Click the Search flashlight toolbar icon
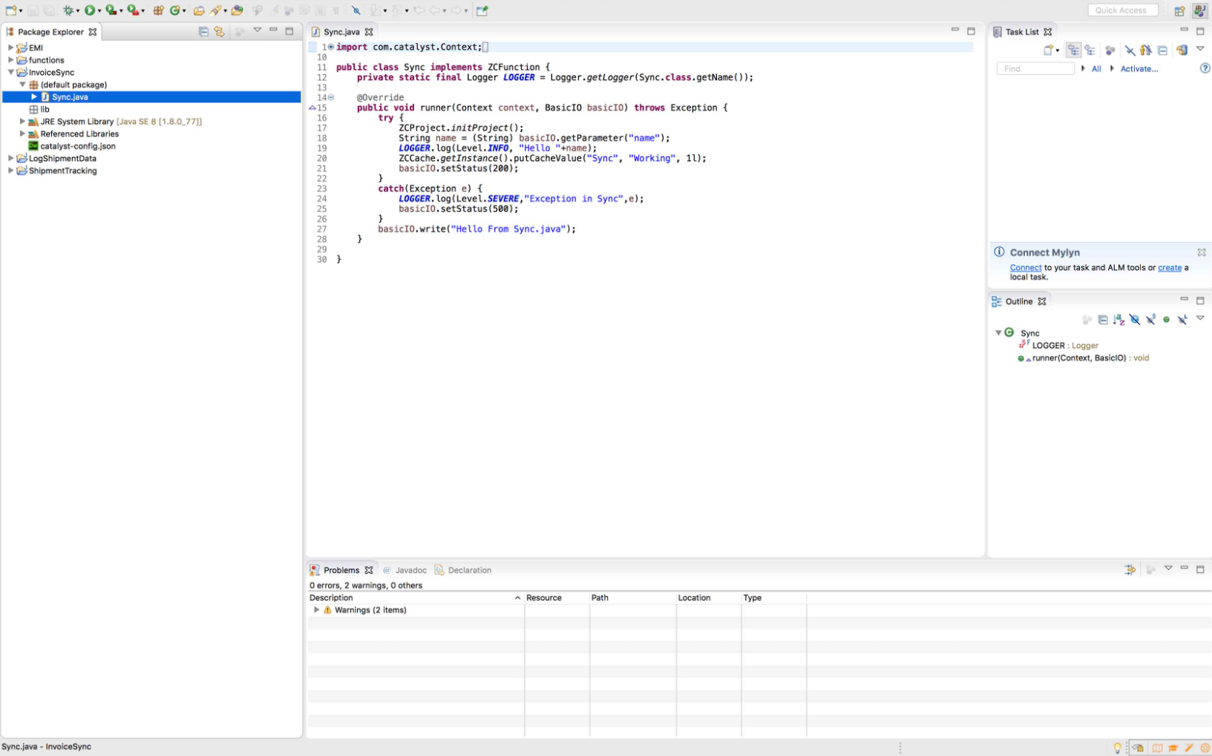 point(216,10)
